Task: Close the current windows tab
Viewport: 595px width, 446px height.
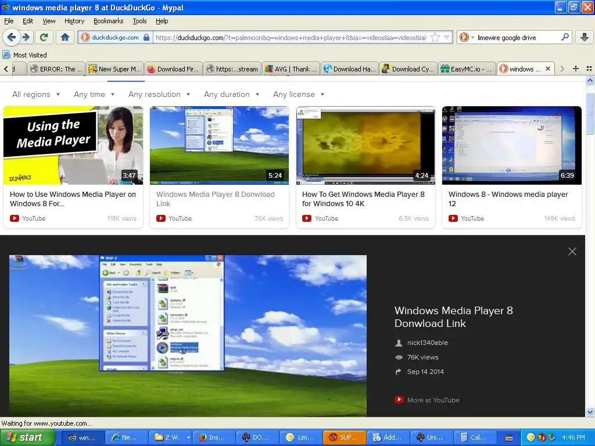Action: coord(547,69)
